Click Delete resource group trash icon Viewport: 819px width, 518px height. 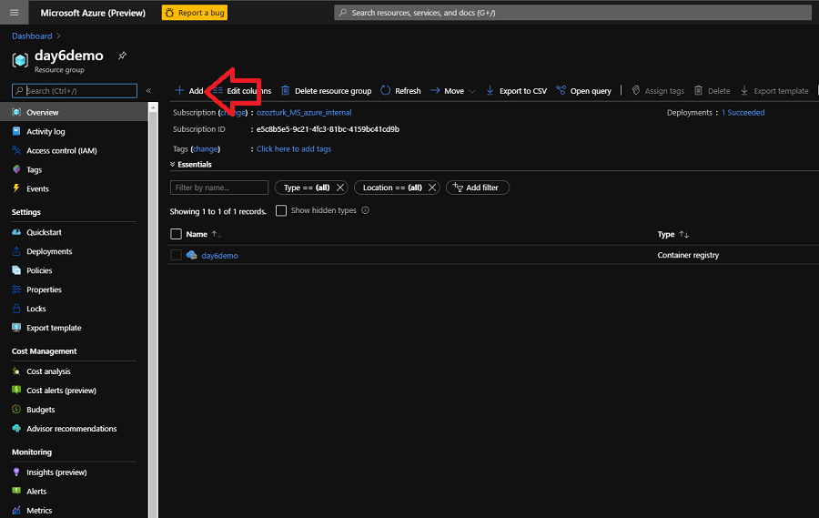point(286,91)
